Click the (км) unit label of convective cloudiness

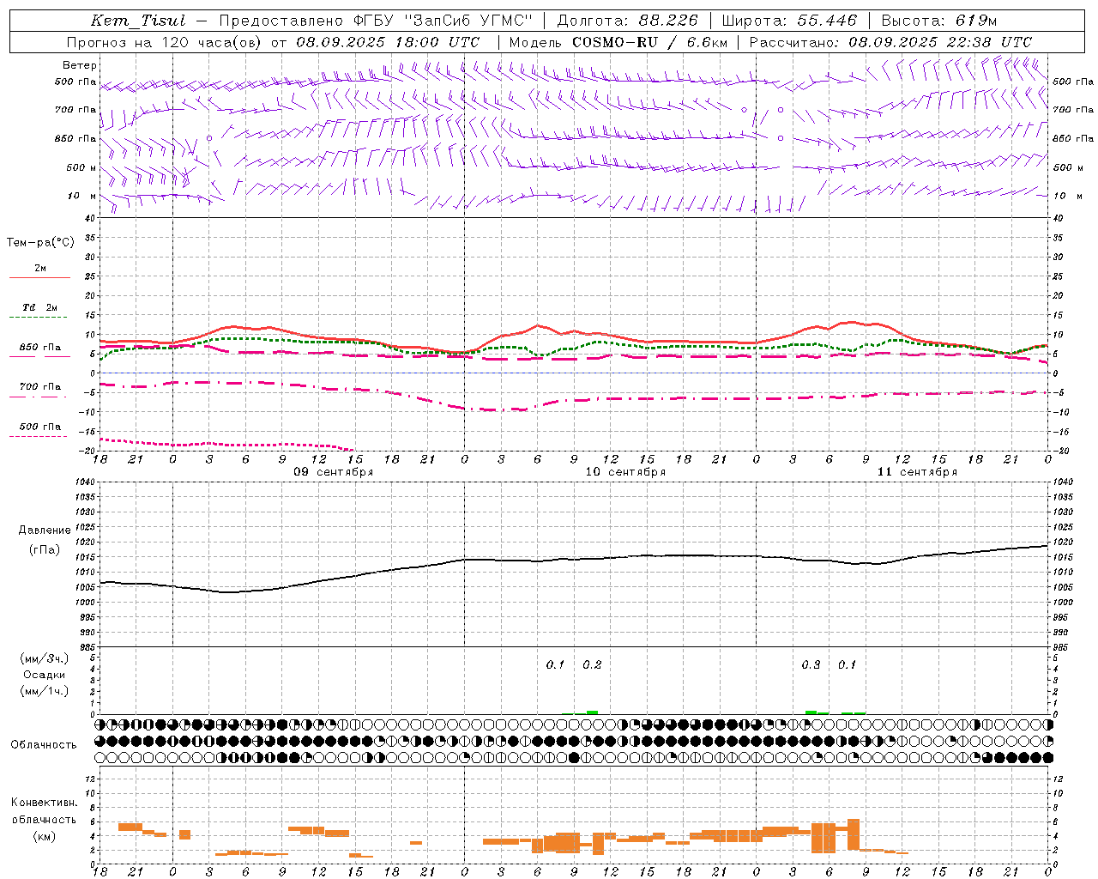(x=44, y=836)
